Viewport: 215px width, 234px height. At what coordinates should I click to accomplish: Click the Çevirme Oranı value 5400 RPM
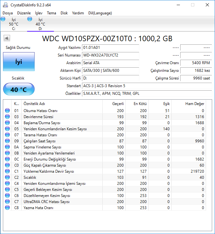196,63
